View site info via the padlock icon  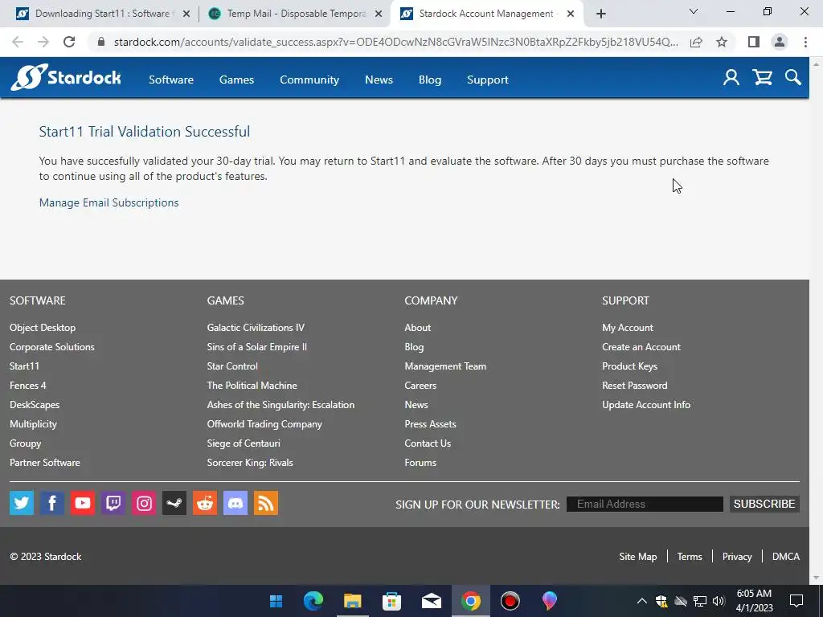(101, 42)
